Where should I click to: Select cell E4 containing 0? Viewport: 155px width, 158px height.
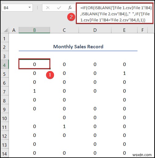[x=124, y=64]
